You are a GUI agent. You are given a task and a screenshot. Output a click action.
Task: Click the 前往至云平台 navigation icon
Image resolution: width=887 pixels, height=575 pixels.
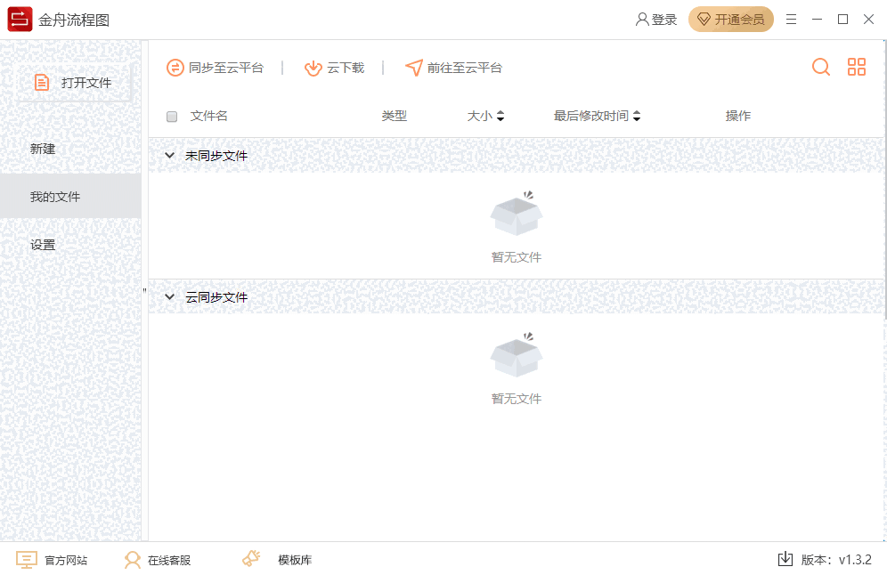click(x=414, y=67)
